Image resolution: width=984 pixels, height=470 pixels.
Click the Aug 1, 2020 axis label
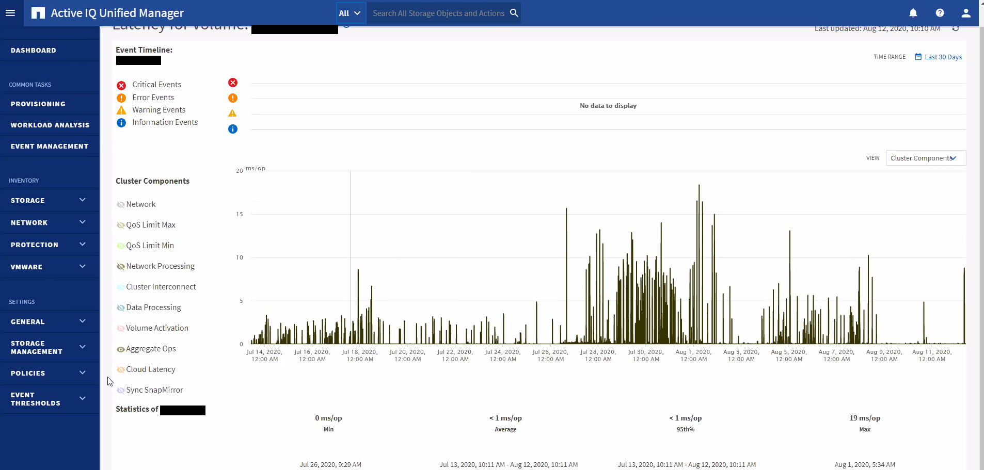tap(693, 355)
